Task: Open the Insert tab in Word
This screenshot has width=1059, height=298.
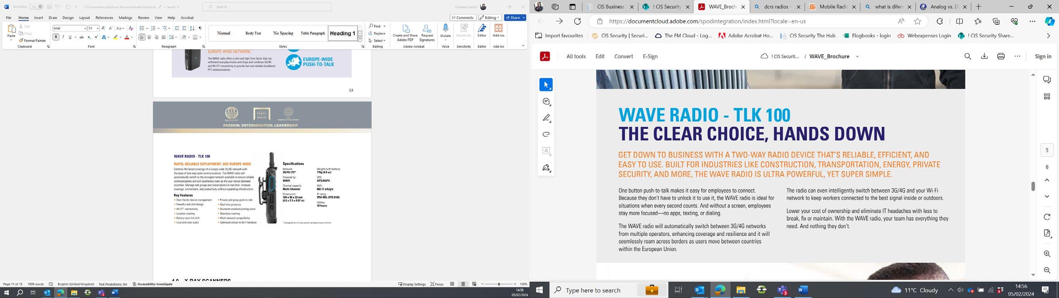Action: pyautogui.click(x=39, y=18)
